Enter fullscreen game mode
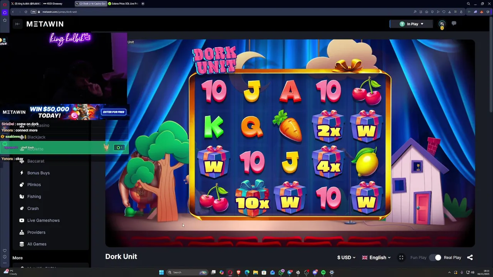493x277 pixels. tap(401, 257)
